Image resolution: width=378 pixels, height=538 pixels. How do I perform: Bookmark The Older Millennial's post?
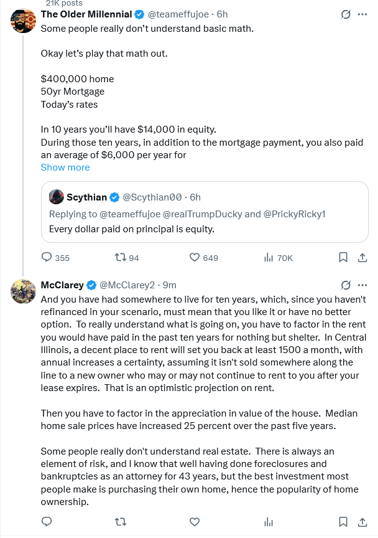pyautogui.click(x=343, y=257)
